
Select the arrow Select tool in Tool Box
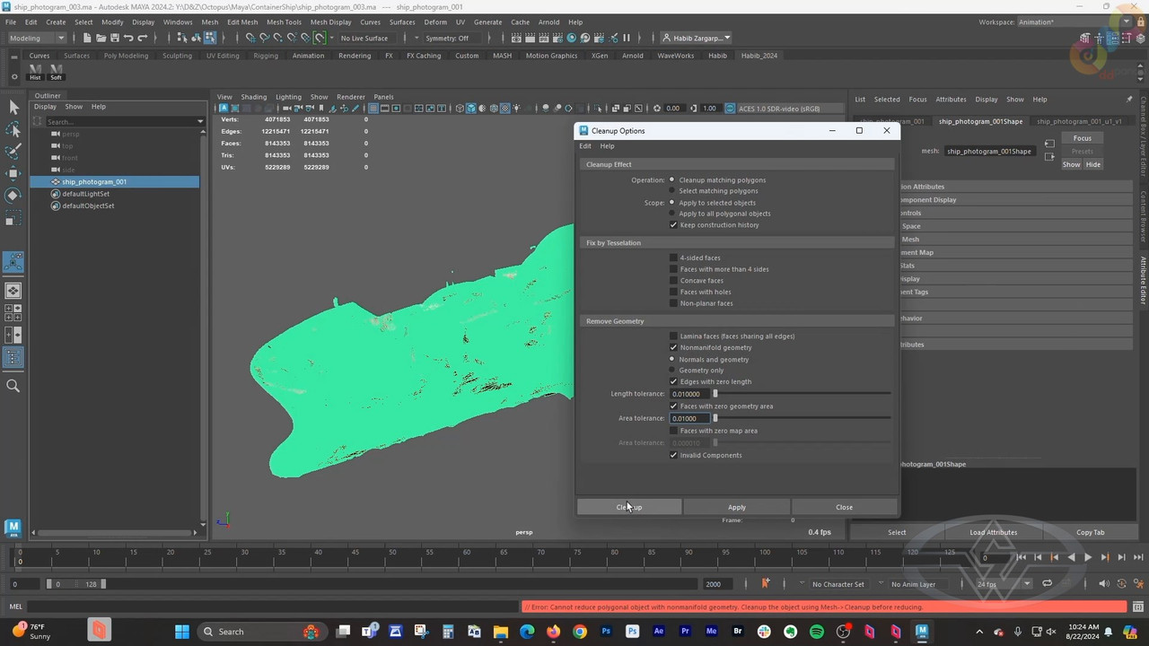click(13, 107)
